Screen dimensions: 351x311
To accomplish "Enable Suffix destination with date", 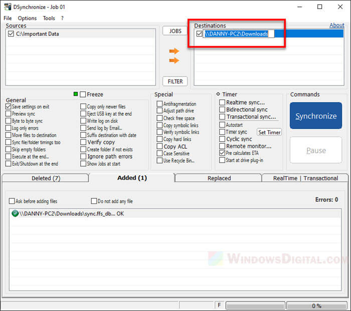I will coord(83,135).
